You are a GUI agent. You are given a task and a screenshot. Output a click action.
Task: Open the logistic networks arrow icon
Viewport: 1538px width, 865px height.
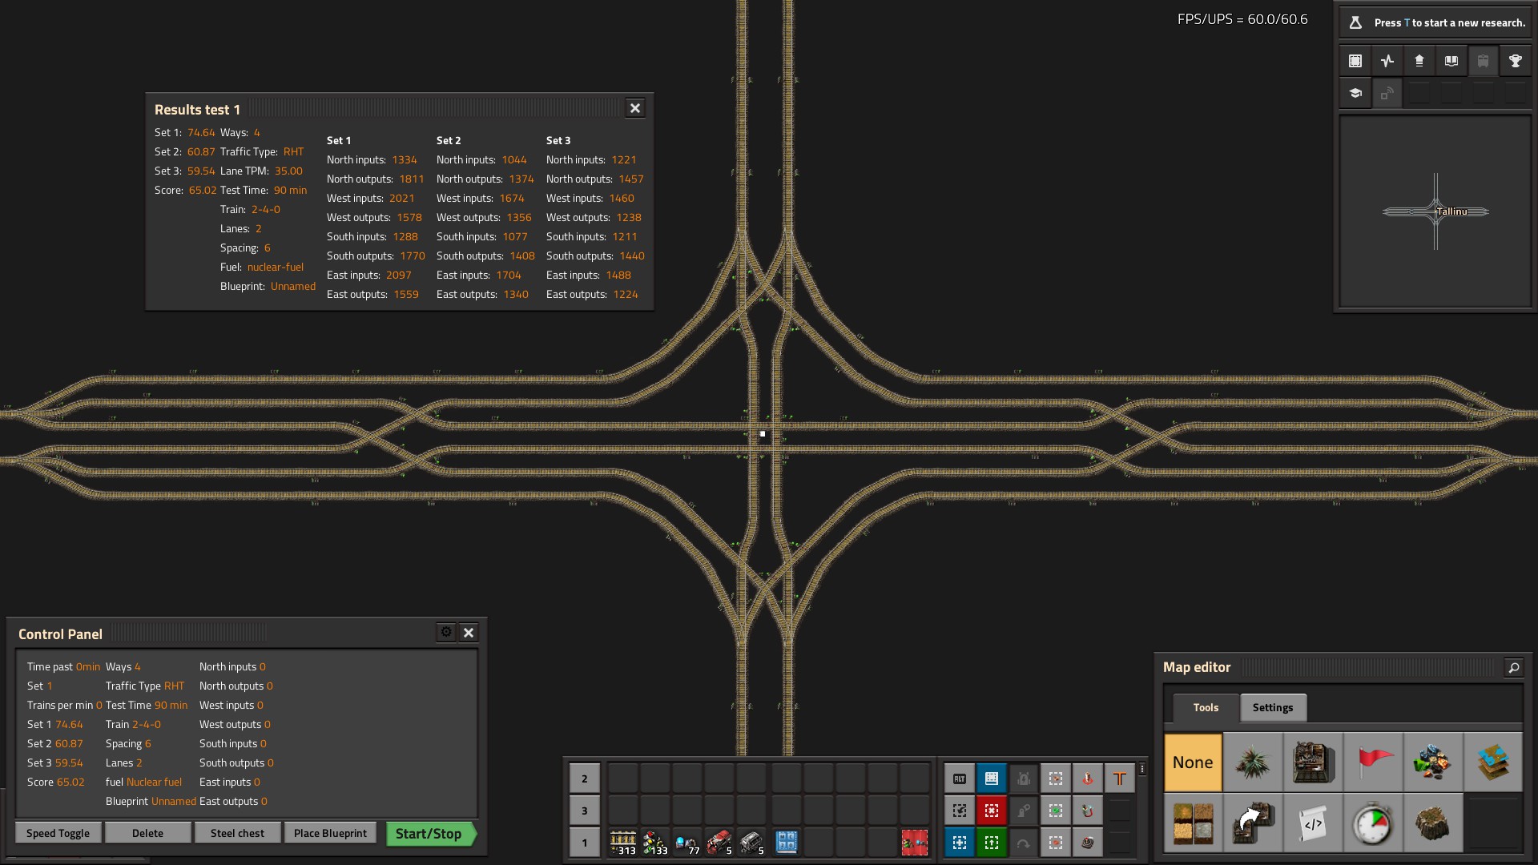[x=1419, y=61]
